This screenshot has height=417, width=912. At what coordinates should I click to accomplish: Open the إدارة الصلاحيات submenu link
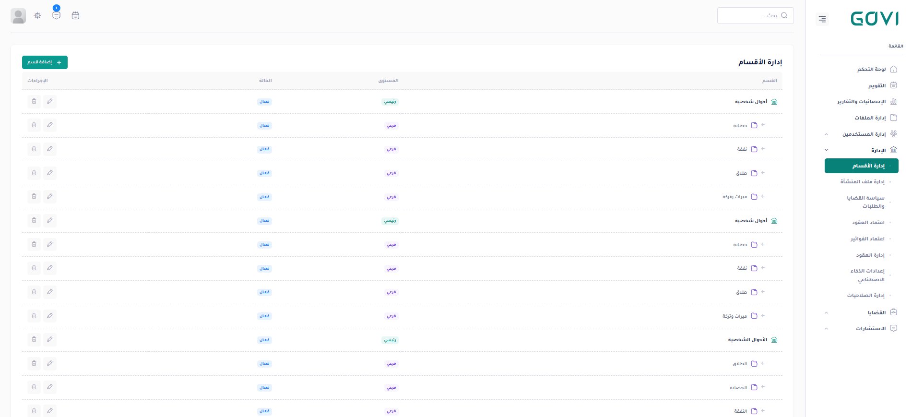click(865, 296)
